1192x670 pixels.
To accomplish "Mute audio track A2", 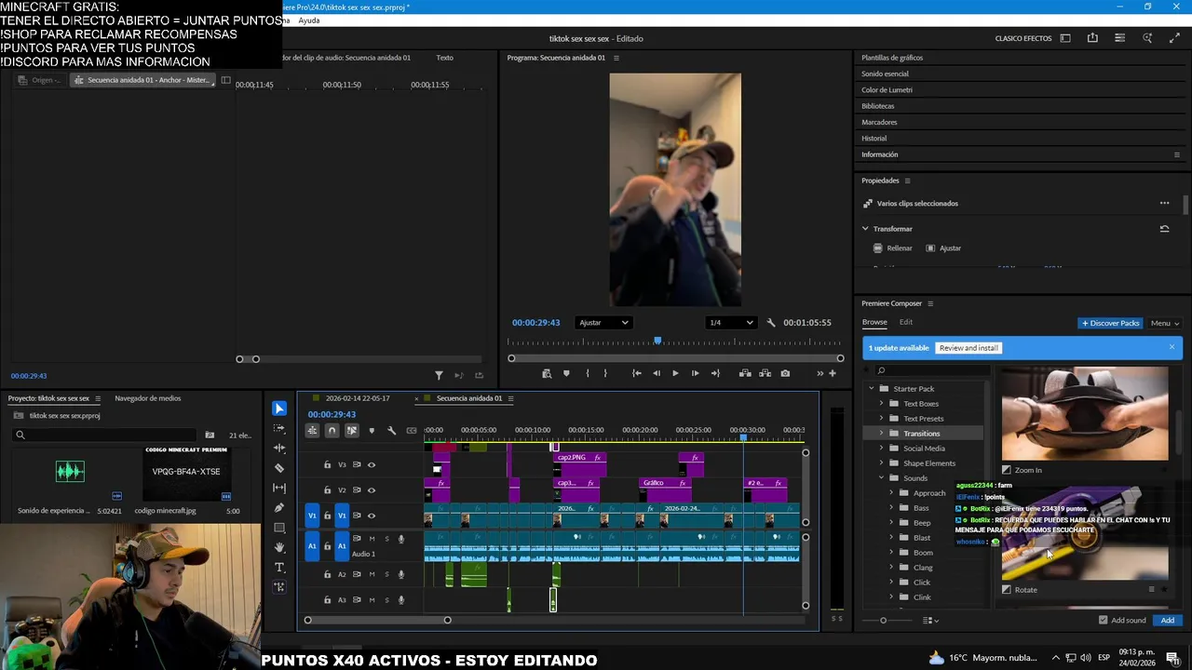I will (372, 574).
